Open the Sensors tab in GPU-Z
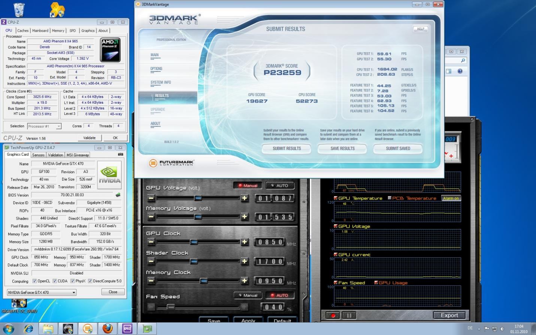The image size is (536, 335). click(38, 155)
